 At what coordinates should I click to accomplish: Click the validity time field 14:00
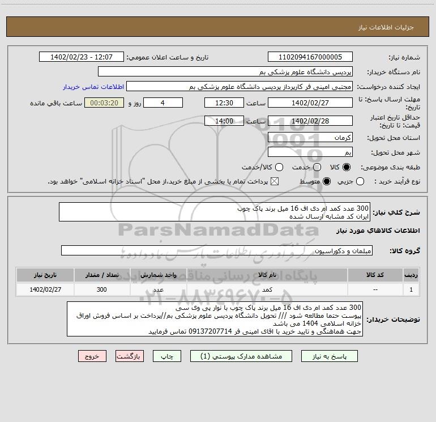[x=224, y=121]
